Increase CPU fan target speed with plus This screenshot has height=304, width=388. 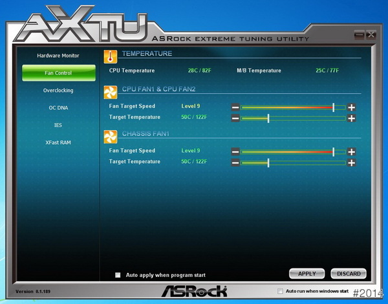[x=351, y=107]
